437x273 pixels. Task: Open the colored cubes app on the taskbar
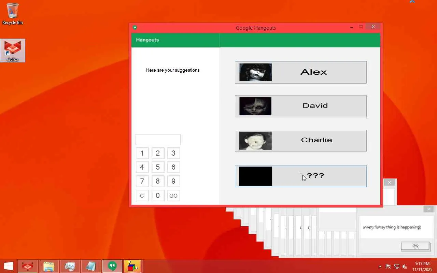(132, 266)
